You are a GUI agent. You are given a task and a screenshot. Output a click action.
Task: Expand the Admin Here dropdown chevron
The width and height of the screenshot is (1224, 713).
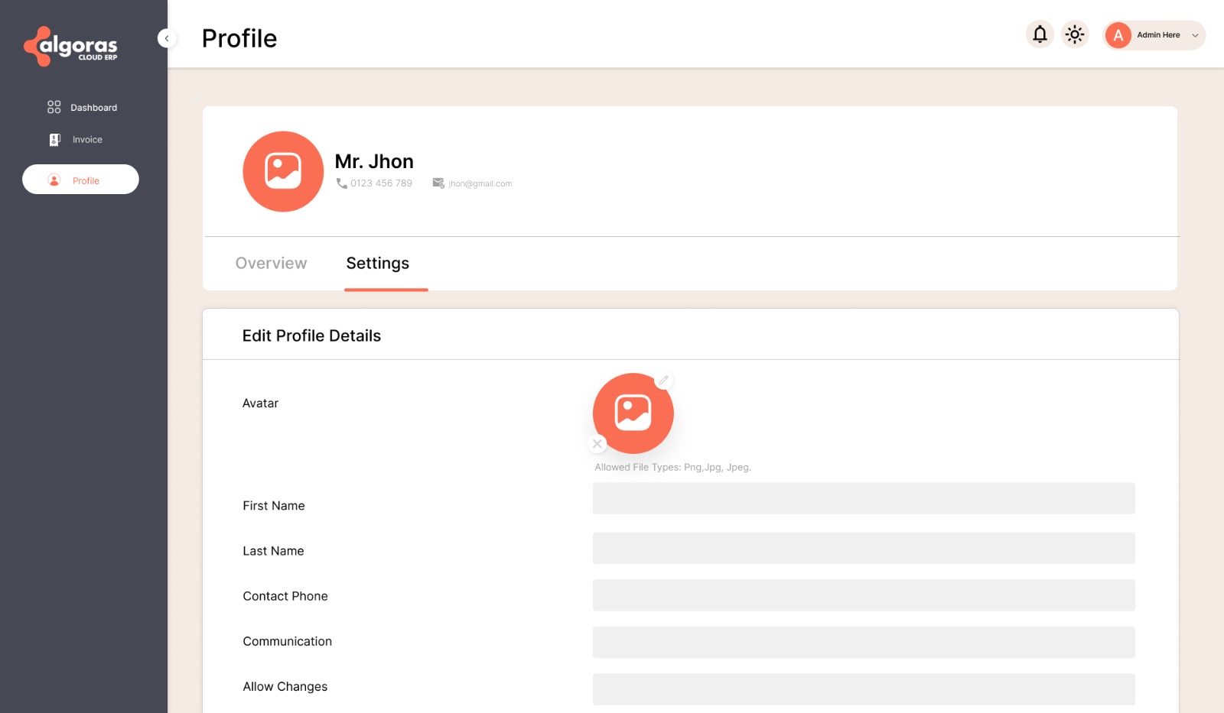click(x=1195, y=35)
